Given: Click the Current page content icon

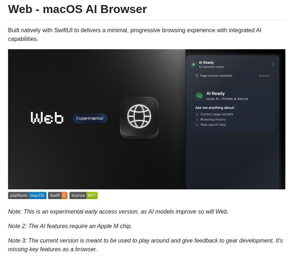Looking at the screenshot, I should pyautogui.click(x=197, y=114).
